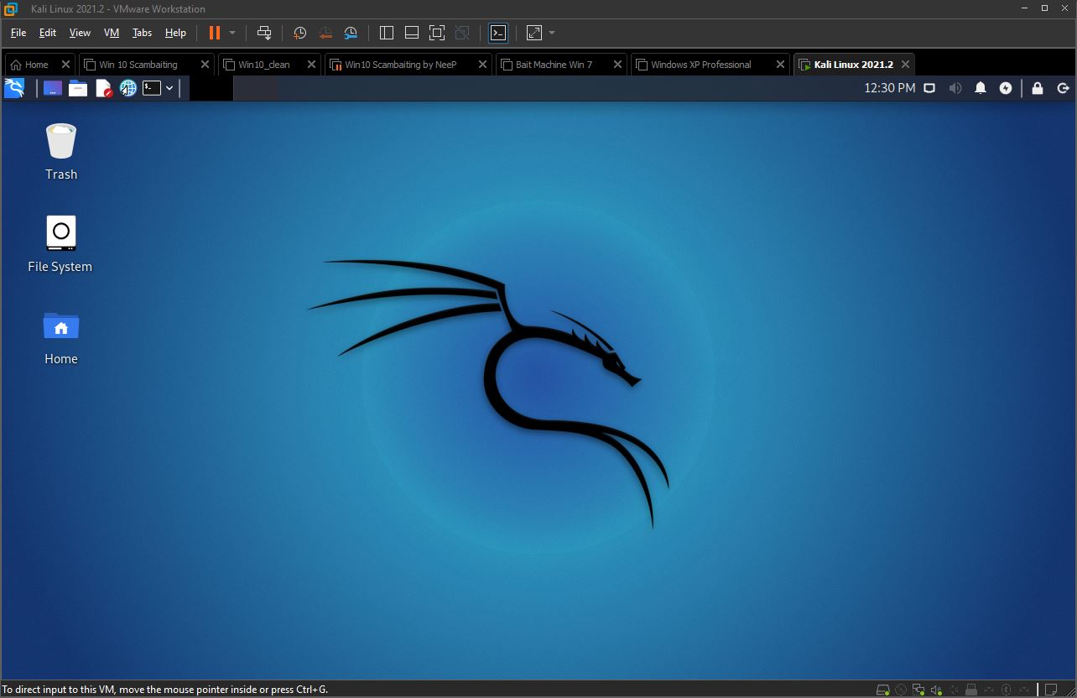Take a snapshot of the virtual machine
Viewport: 1077px width, 698px height.
click(x=299, y=33)
